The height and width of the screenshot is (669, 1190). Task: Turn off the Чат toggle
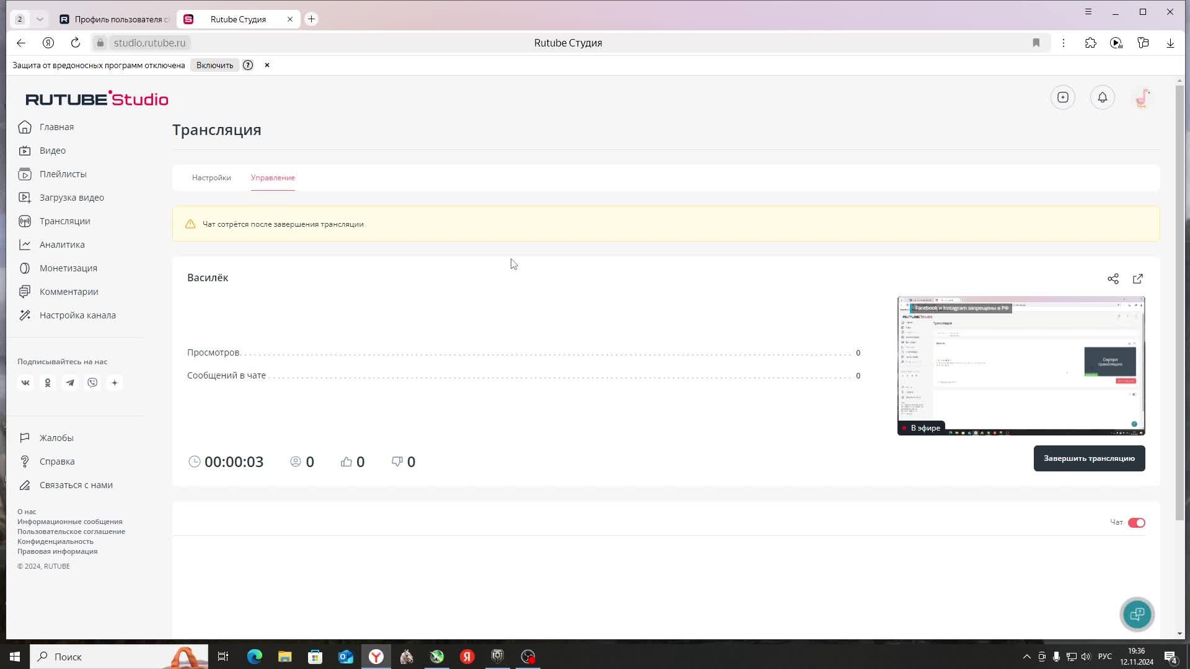tap(1136, 523)
